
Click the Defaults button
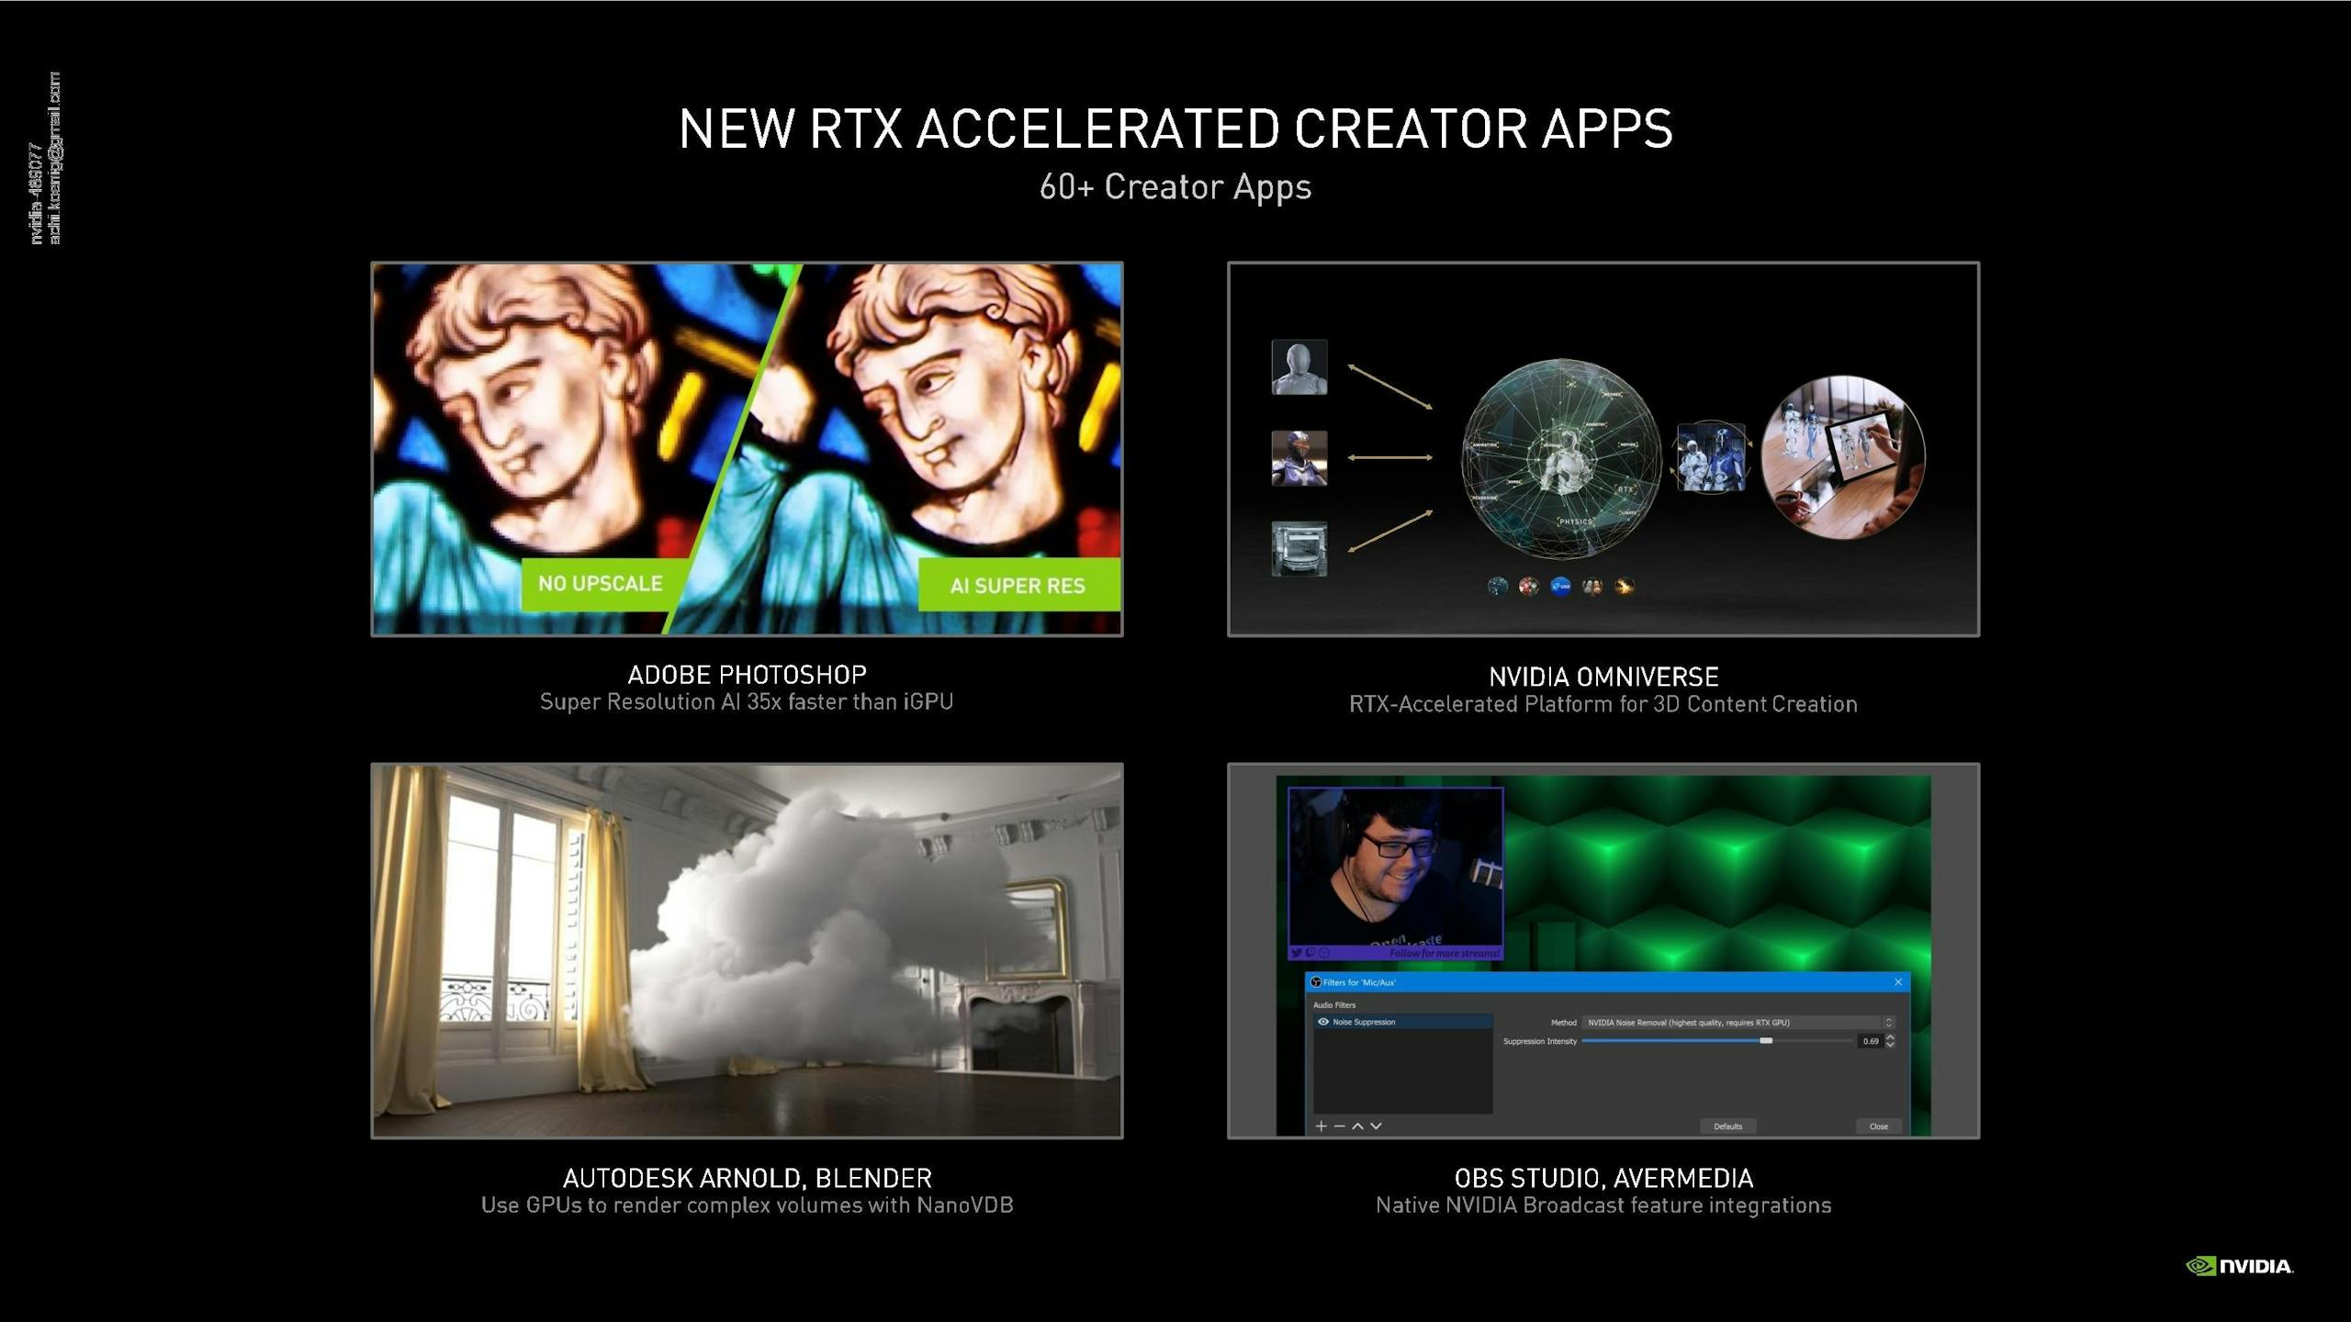[x=1727, y=1126]
